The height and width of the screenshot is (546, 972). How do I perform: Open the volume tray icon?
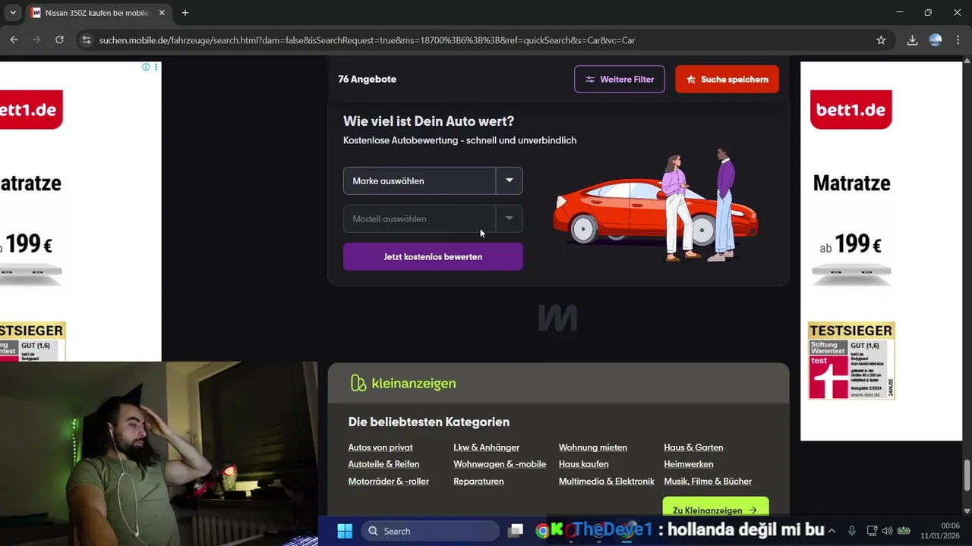[x=887, y=531]
